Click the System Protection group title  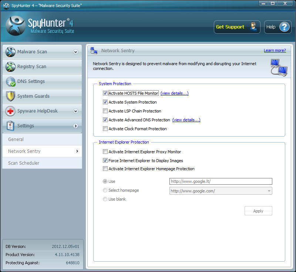115,84
